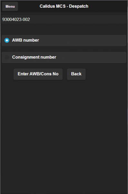Choose the AWB number option row
This screenshot has width=128, height=194.
(x=64, y=40)
